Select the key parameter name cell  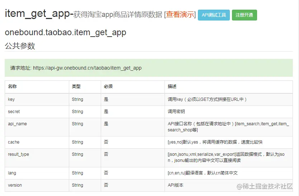coord(37,99)
